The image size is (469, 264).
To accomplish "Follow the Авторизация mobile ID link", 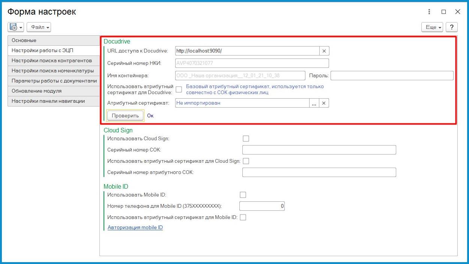I will click(135, 228).
